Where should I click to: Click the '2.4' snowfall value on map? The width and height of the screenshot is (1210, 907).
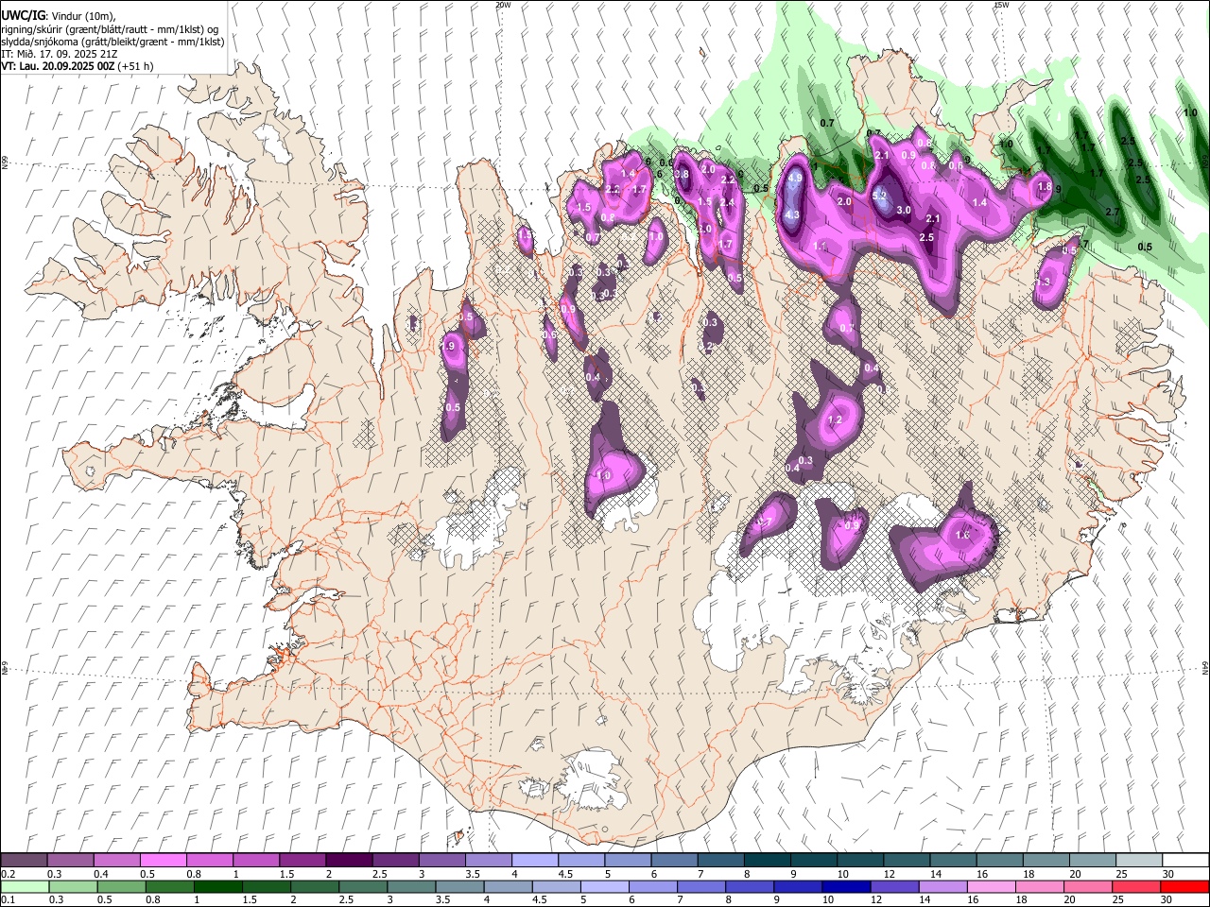[x=727, y=203]
